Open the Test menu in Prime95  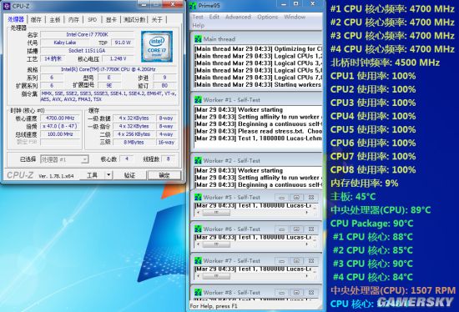tap(198, 17)
